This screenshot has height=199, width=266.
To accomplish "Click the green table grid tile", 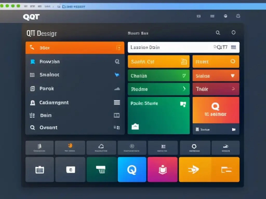I will click(101, 169).
